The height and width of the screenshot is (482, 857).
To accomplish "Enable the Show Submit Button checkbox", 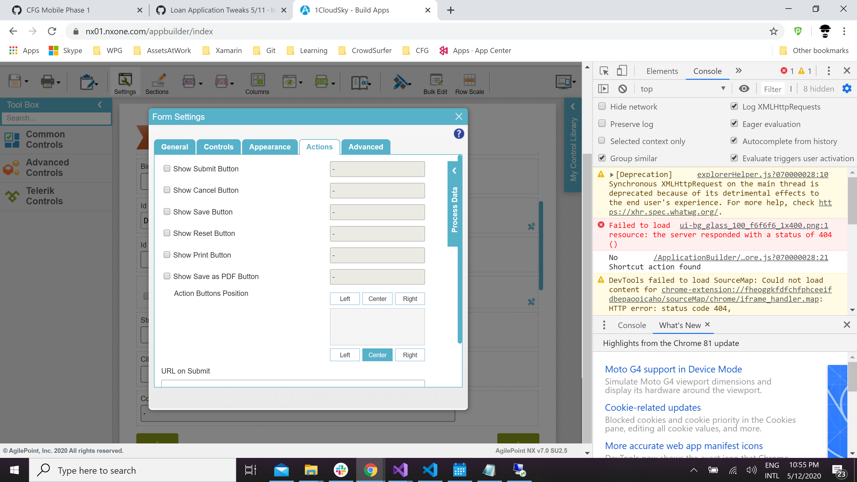I will pyautogui.click(x=167, y=168).
